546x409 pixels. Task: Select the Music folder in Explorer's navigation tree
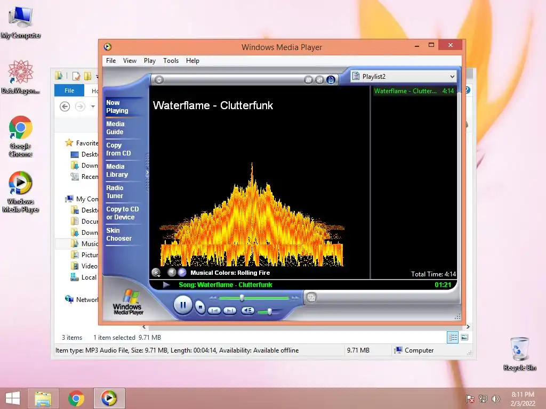pos(85,243)
